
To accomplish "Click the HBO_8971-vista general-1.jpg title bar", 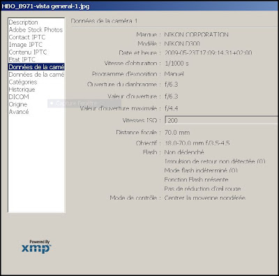I will [x=139, y=6].
